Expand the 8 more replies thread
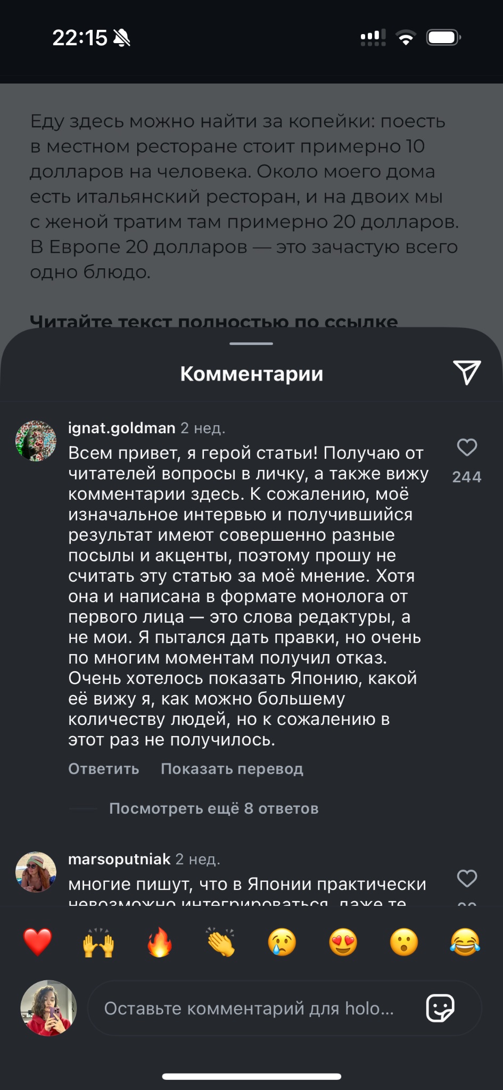This screenshot has height=1090, width=503. click(213, 808)
